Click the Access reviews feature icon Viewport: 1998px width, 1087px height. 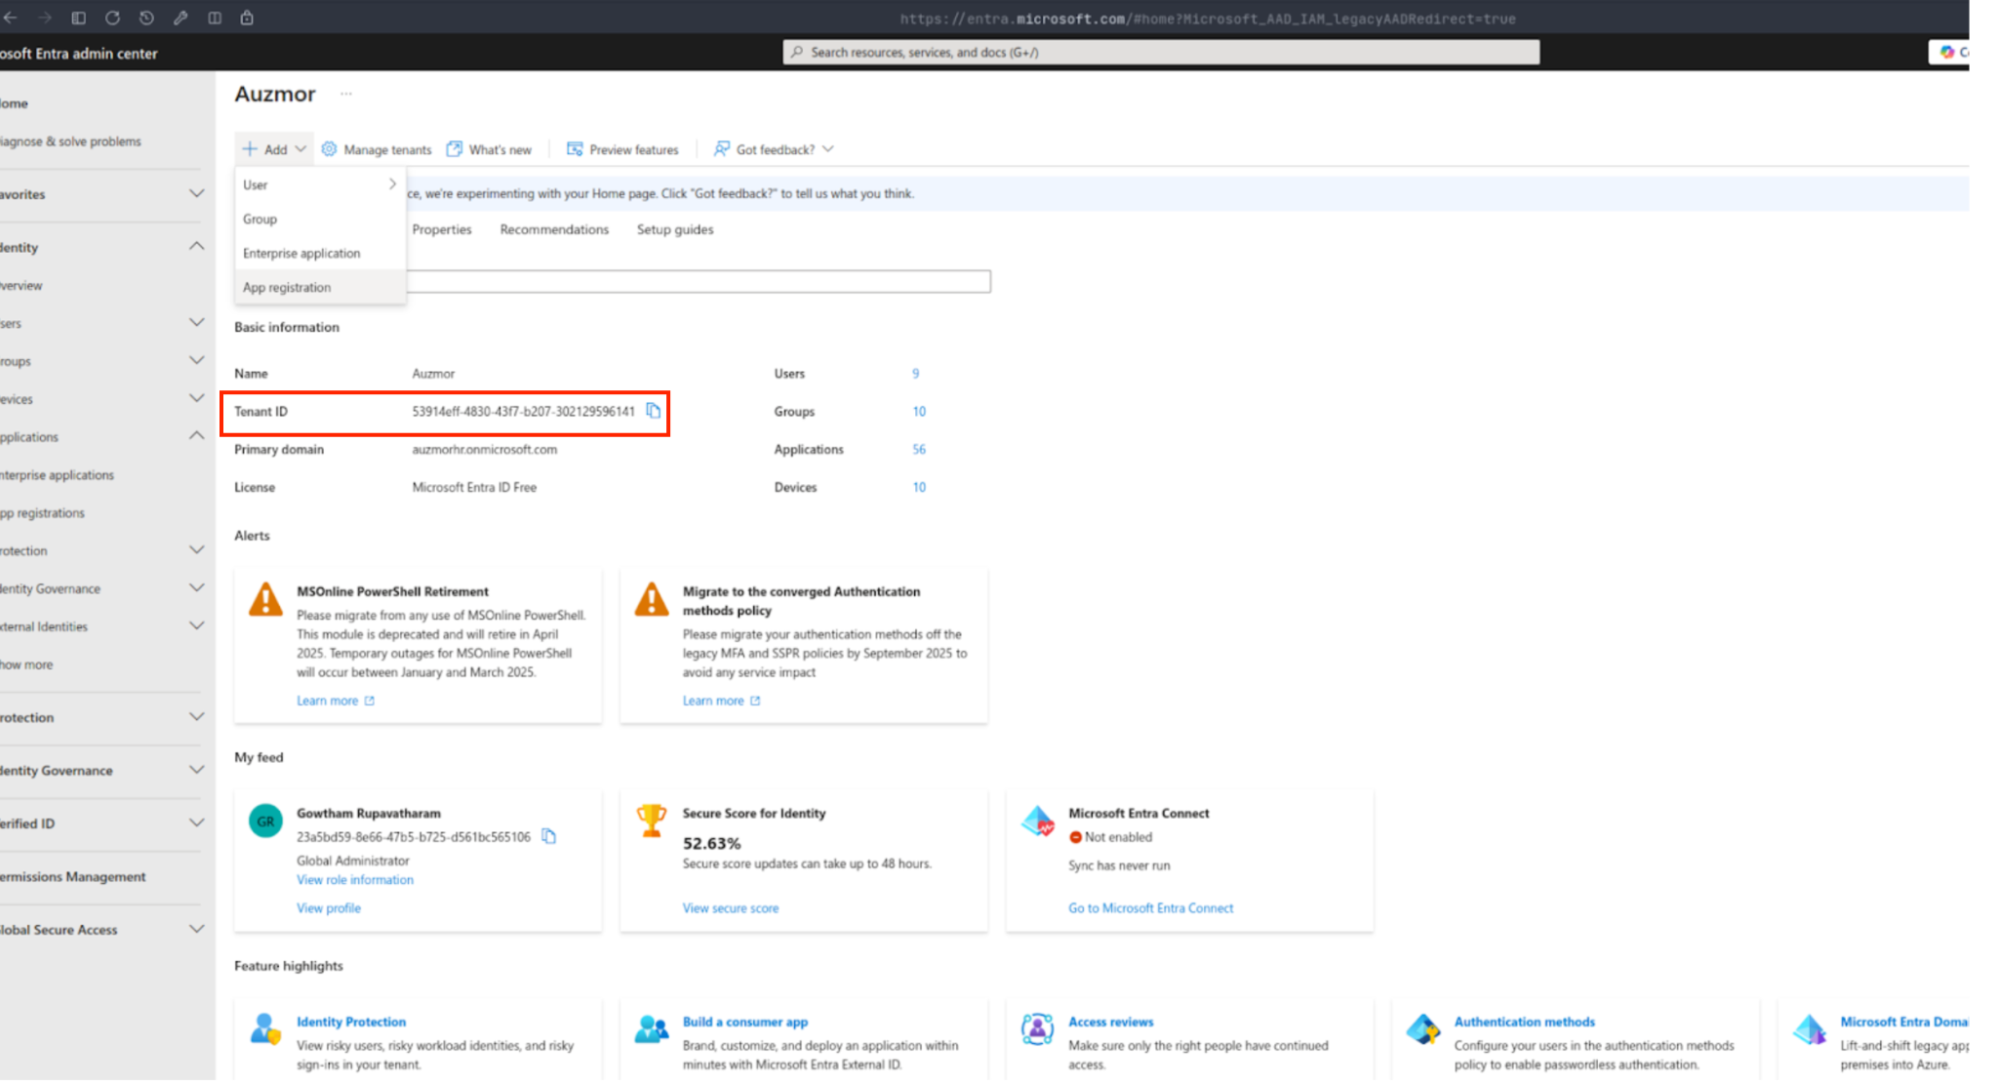click(x=1037, y=1028)
